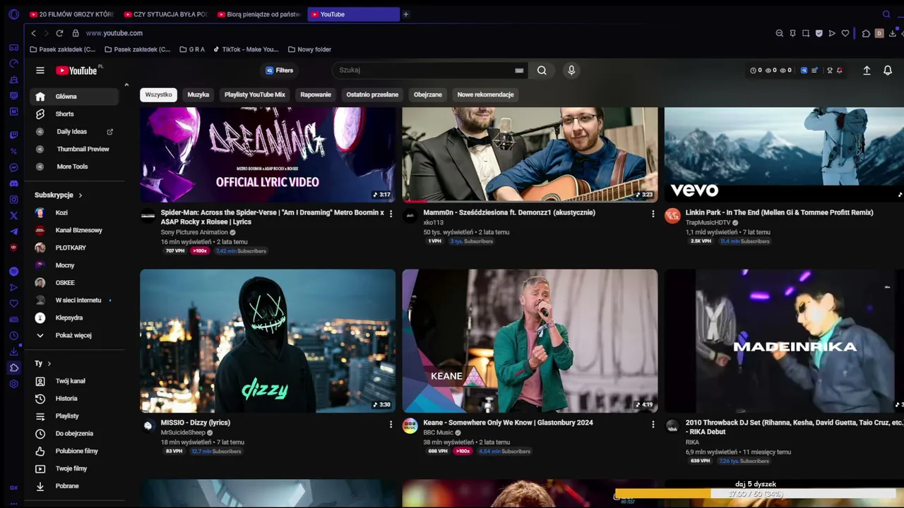904x508 pixels.
Task: Submit search with the magnifier button
Action: 542,70
